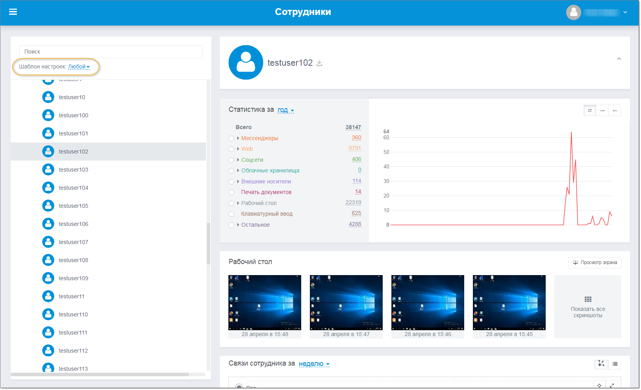
Task: Click the Остальное count 4288
Action: pyautogui.click(x=355, y=224)
